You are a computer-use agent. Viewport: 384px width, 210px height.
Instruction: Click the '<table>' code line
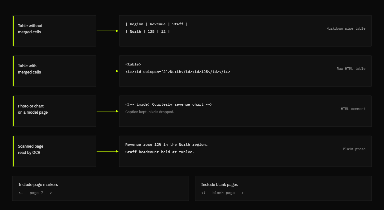(x=133, y=64)
